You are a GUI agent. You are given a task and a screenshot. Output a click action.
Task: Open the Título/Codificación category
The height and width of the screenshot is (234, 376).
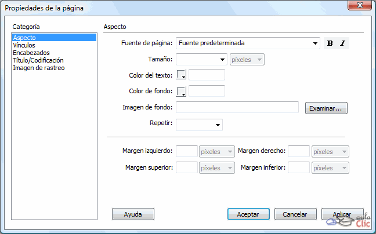[x=38, y=60]
